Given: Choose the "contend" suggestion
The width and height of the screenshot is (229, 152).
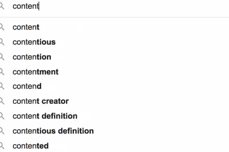Looking at the screenshot, I should (27, 86).
